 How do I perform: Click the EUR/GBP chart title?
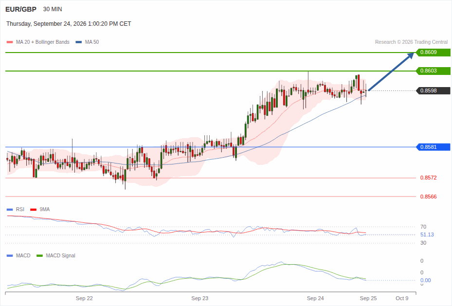21,9
